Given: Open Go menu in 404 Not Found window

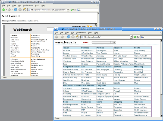Looking at the screenshot, I should [20, 5].
